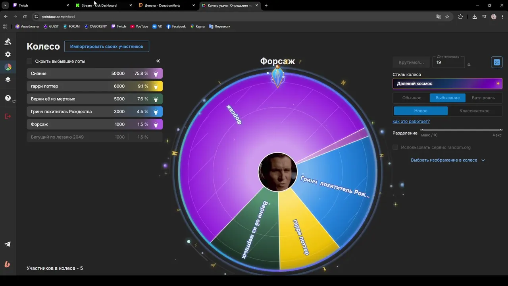Click the center portrait image of the wheel

point(277,172)
